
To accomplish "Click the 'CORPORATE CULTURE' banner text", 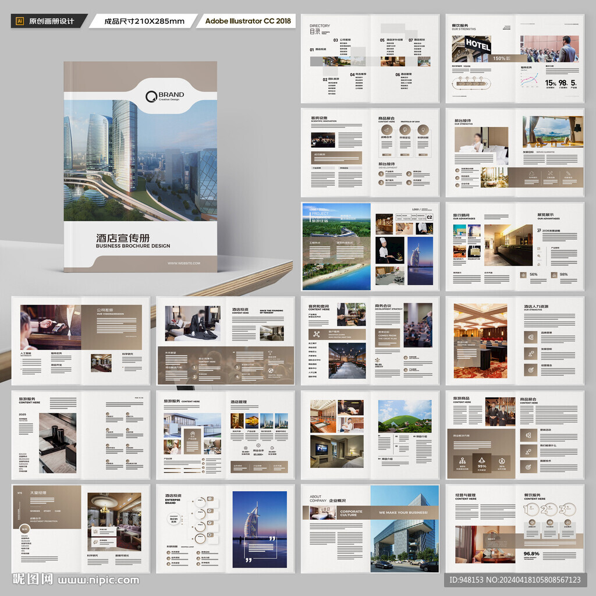I will click(351, 513).
